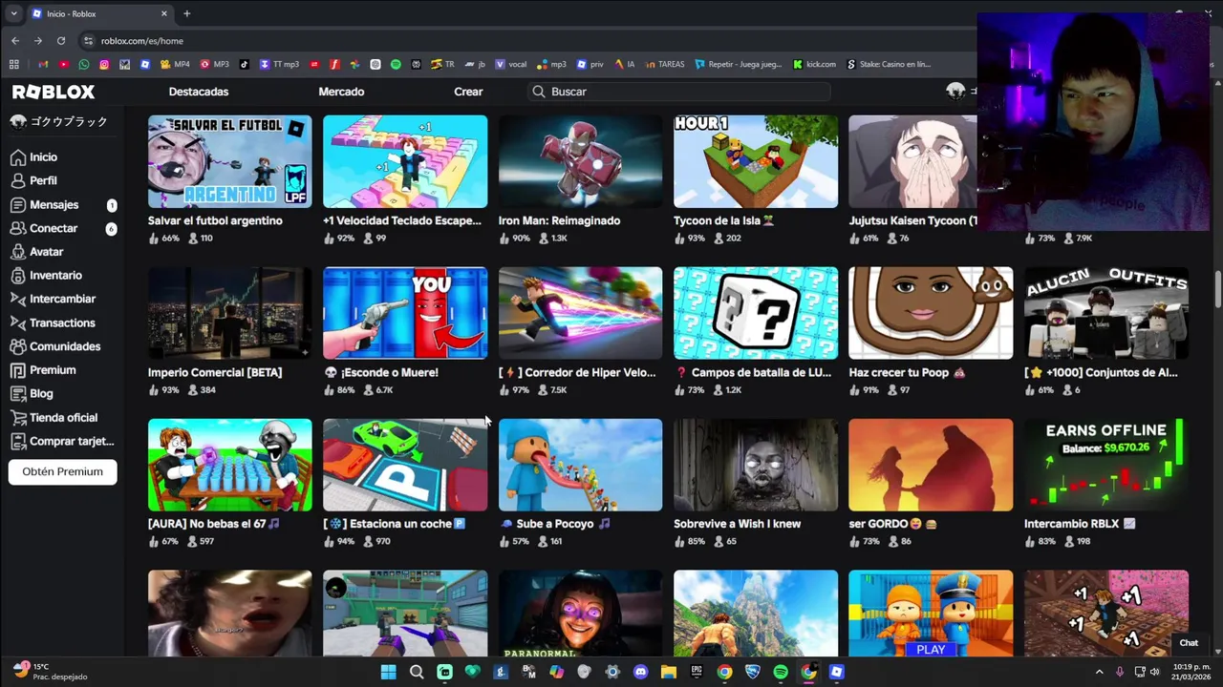Show hidden system tray icons

[1099, 672]
